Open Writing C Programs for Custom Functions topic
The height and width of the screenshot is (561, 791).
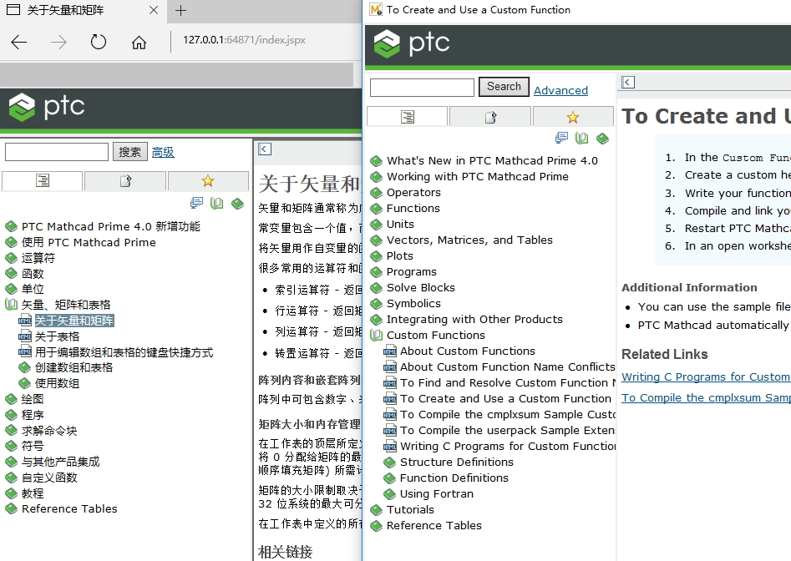(x=508, y=446)
